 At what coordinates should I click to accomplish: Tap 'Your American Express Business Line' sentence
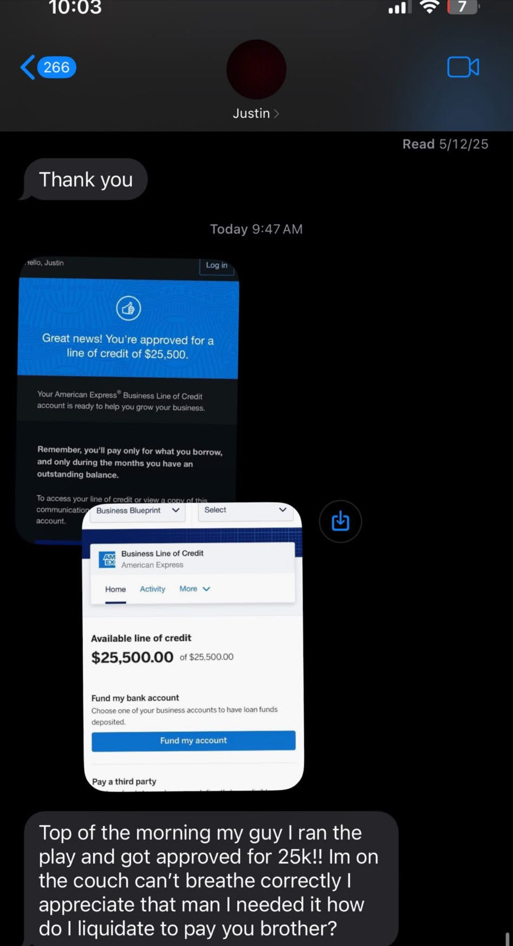point(121,401)
